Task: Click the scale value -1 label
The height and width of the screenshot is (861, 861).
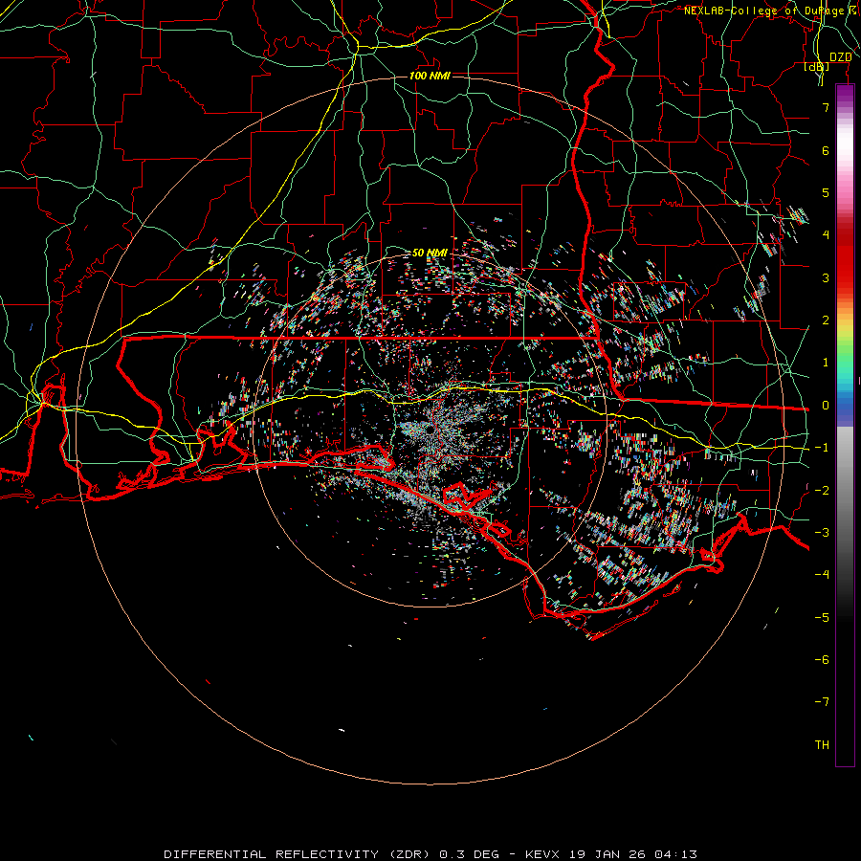Action: click(x=822, y=448)
